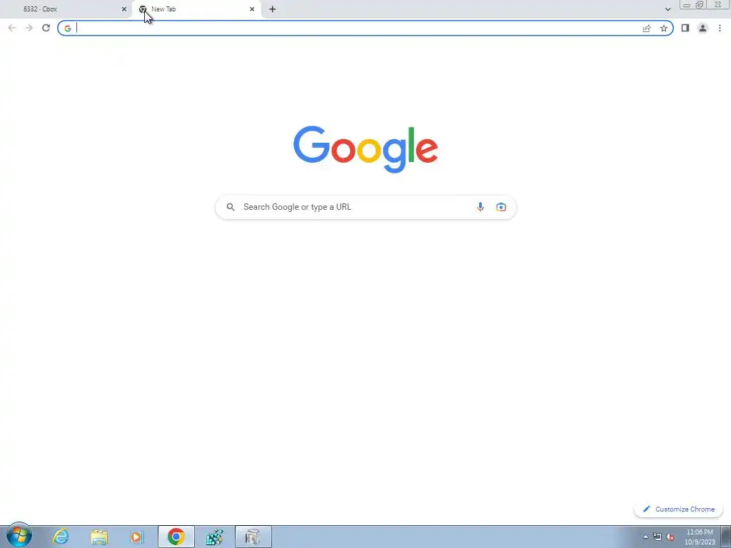Viewport: 731px width, 548px height.
Task: Show hidden system tray icons
Action: [645, 537]
